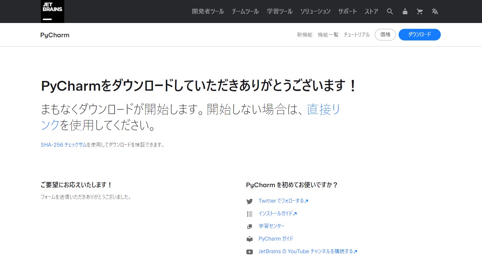This screenshot has width=482, height=271.
Task: Click the Twitter bird icon
Action: tap(250, 201)
